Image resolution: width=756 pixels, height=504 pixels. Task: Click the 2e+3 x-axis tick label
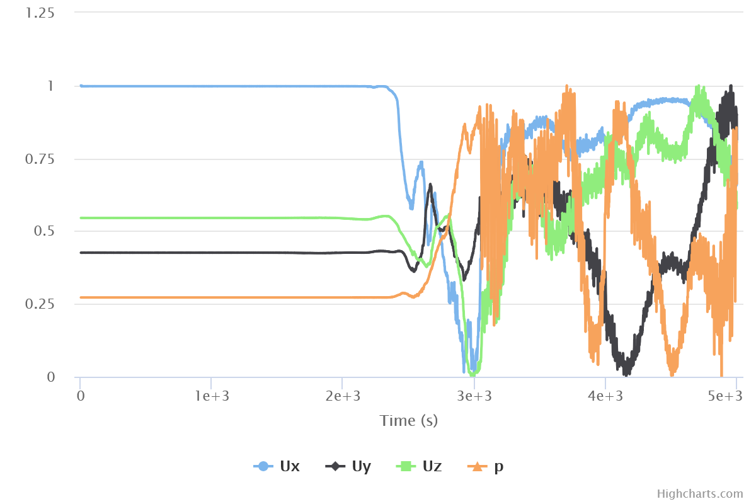(x=342, y=396)
